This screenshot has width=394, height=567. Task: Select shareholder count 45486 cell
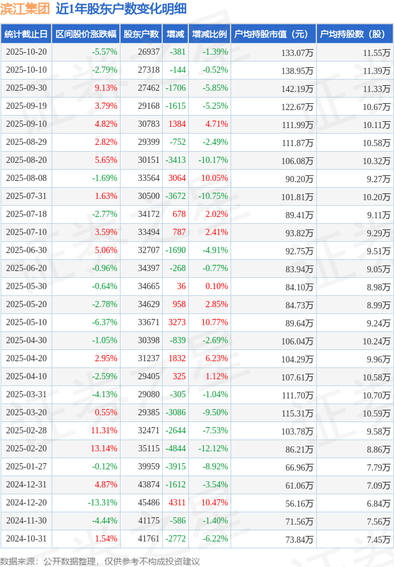149,503
